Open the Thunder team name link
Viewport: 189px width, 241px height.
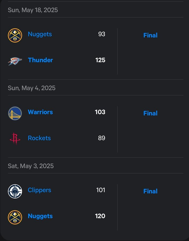click(40, 60)
